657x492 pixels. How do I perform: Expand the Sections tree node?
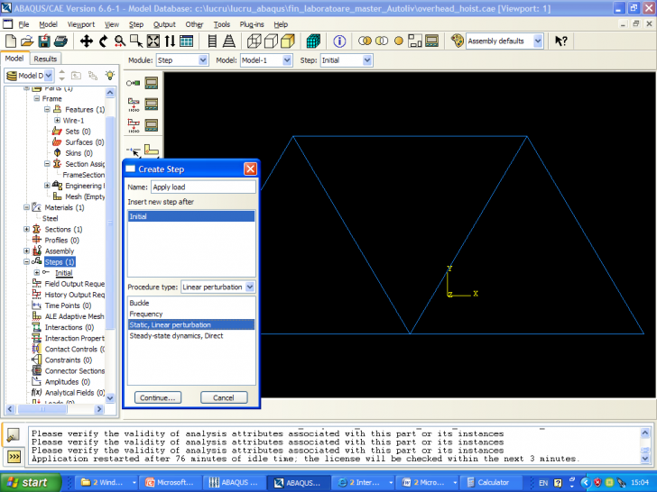25,230
